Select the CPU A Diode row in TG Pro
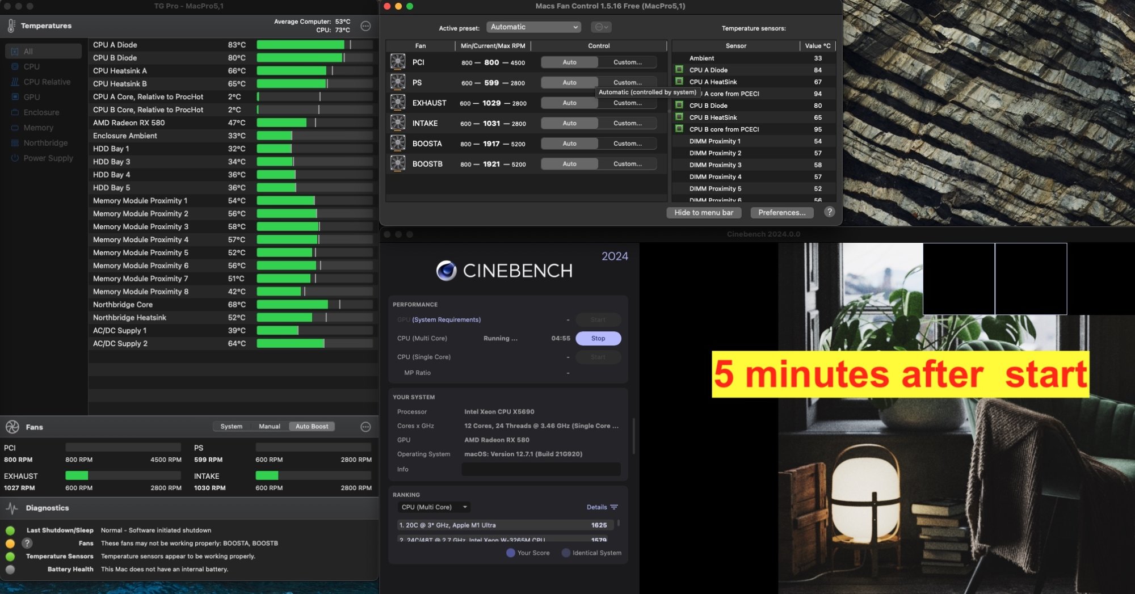Viewport: 1135px width, 594px height. (233, 45)
